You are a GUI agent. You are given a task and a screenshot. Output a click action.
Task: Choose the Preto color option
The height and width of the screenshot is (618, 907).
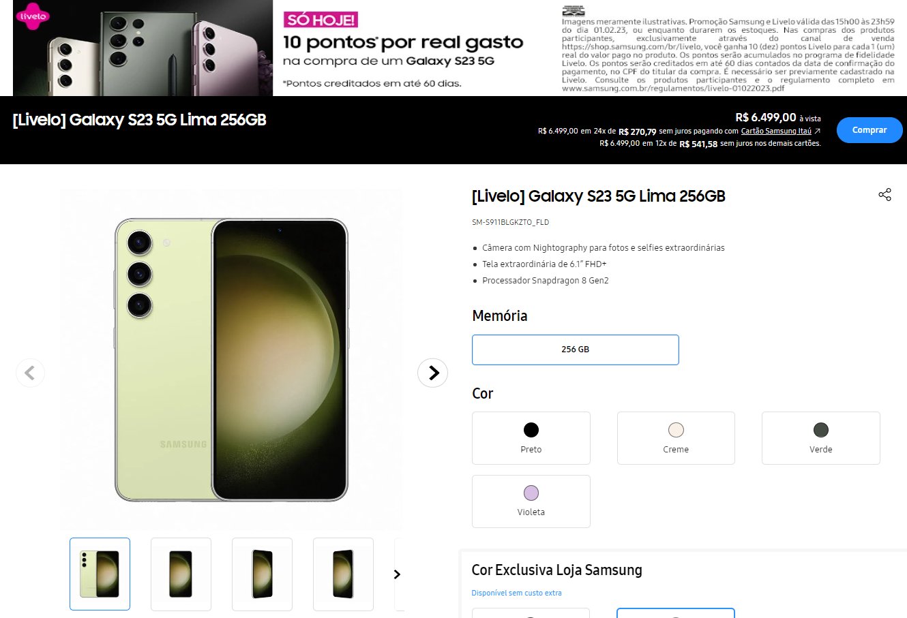[x=531, y=438]
